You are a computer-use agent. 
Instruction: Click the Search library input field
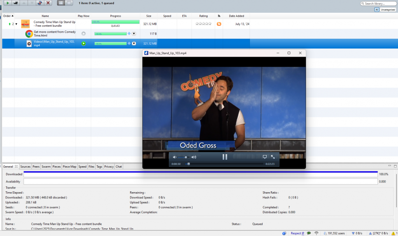coord(379,3)
